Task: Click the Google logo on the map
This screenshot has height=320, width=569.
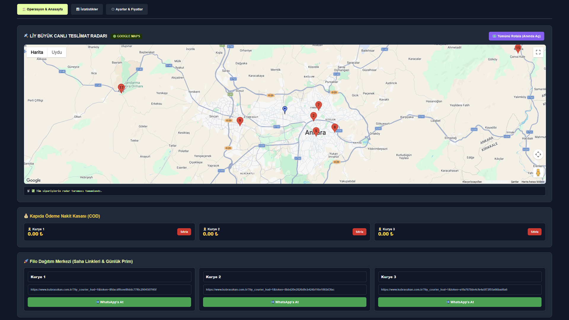Action: pyautogui.click(x=33, y=180)
